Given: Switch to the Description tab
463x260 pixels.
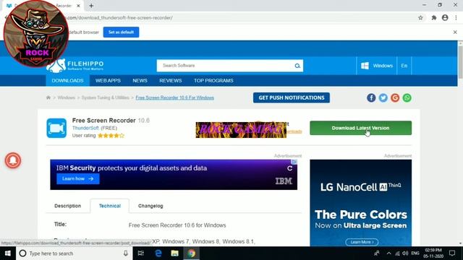Looking at the screenshot, I should pyautogui.click(x=67, y=206).
